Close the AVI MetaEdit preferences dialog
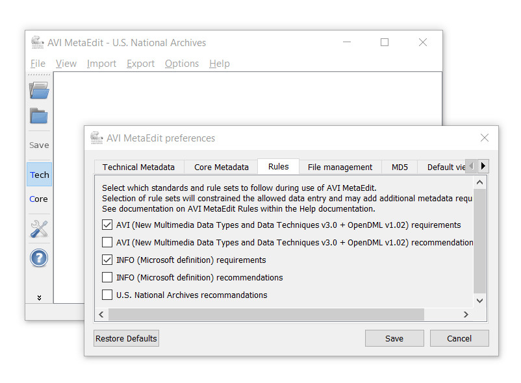 (484, 138)
